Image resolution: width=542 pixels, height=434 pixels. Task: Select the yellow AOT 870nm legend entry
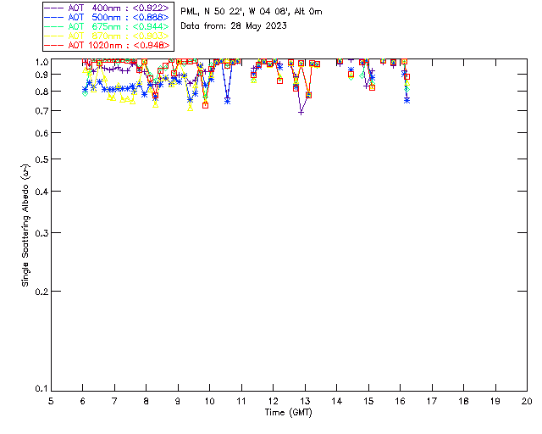(107, 36)
